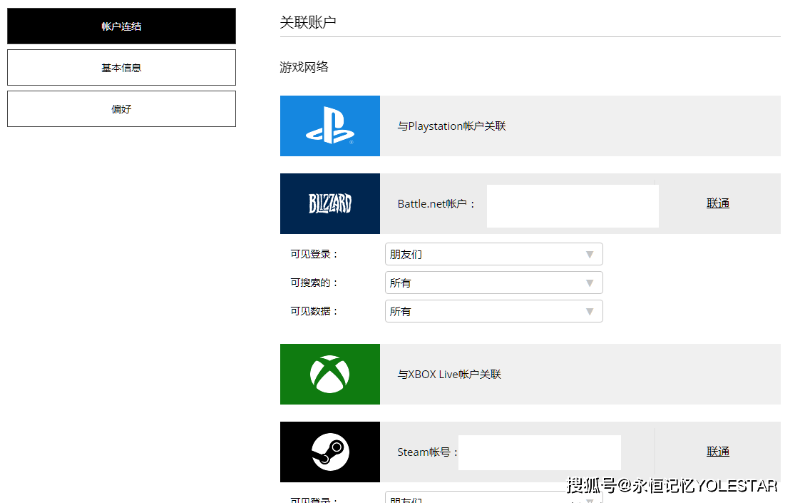Click the Battle.net帐户 name field
The image size is (795, 503).
coord(573,206)
